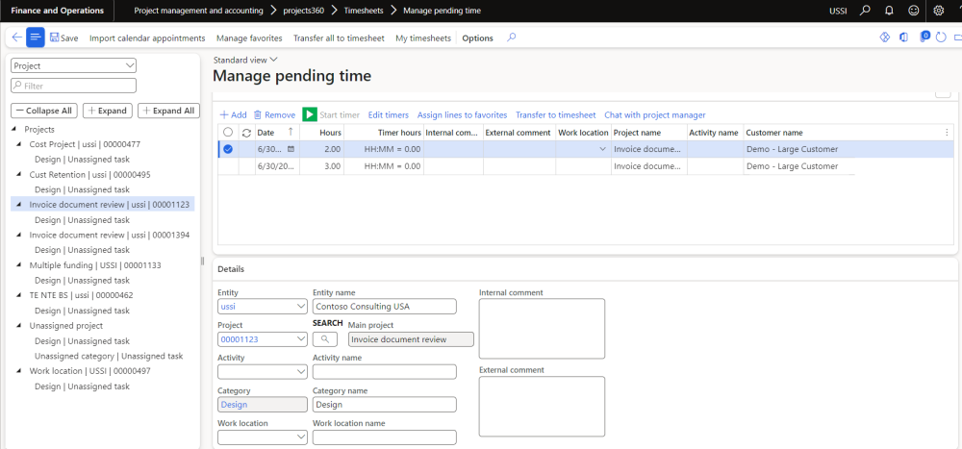
Task: Sort by the Date column arrow
Action: tap(291, 132)
